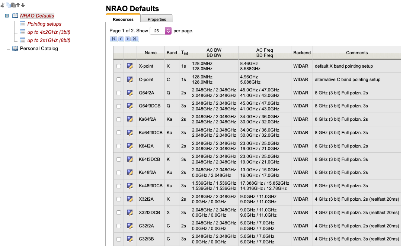The width and height of the screenshot is (403, 246).
Task: Select the Resources tab
Action: (123, 19)
